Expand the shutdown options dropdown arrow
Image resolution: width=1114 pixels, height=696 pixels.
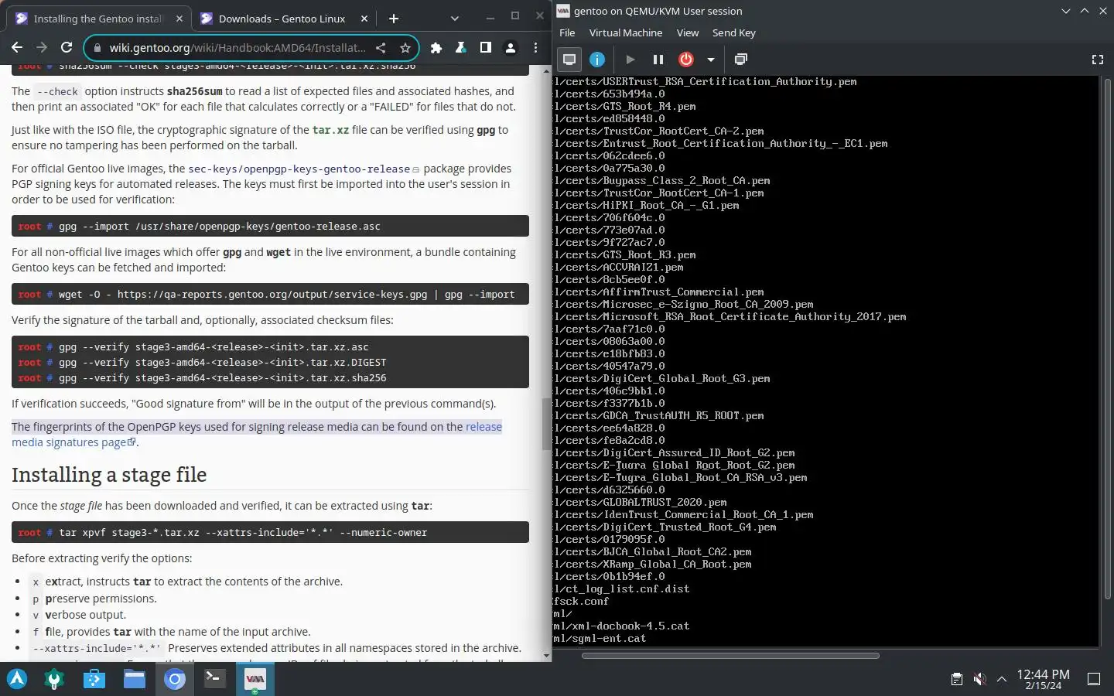pyautogui.click(x=710, y=60)
